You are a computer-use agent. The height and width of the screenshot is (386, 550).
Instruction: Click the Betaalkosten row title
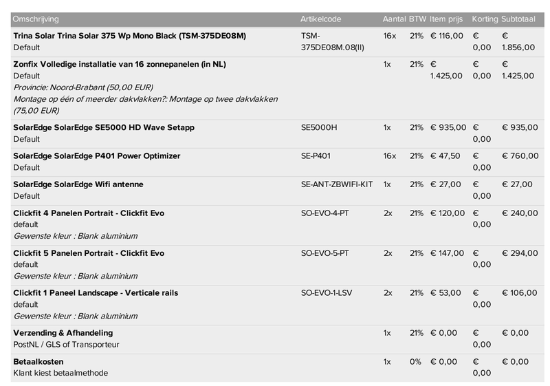[x=38, y=361]
